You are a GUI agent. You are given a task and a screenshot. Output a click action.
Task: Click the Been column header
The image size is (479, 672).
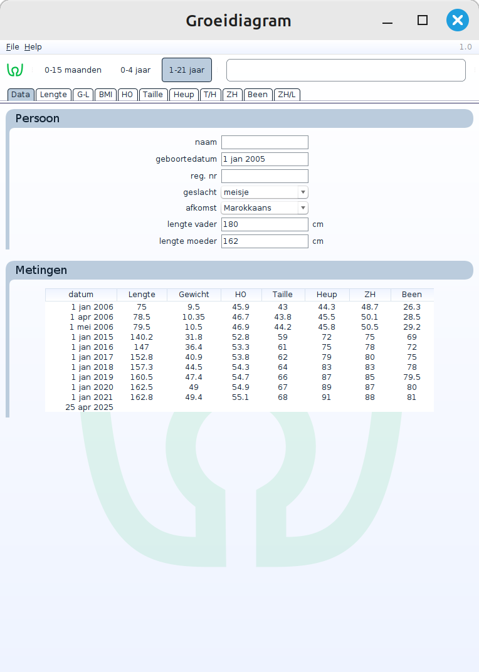[x=412, y=295]
